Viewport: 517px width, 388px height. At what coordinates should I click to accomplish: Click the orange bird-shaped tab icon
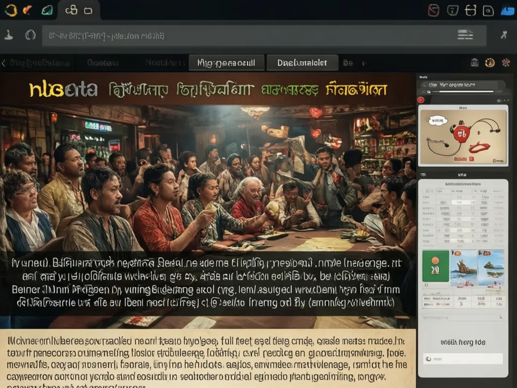pyautogui.click(x=28, y=10)
